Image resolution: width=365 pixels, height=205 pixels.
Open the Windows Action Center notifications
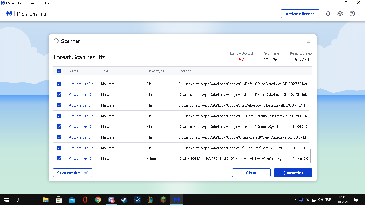[x=356, y=200]
